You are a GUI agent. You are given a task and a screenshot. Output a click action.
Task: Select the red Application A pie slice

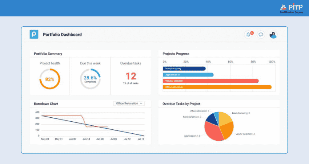tap(212, 131)
